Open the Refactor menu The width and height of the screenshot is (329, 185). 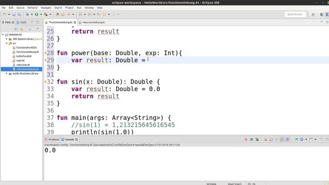tap(33, 8)
